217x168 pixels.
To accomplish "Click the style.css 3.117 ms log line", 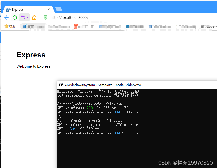I will click(102, 112).
